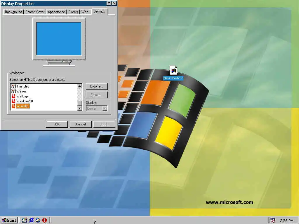The height and width of the screenshot is (224, 299).
Task: Click the New Shortcut icon label
Action: (x=173, y=78)
